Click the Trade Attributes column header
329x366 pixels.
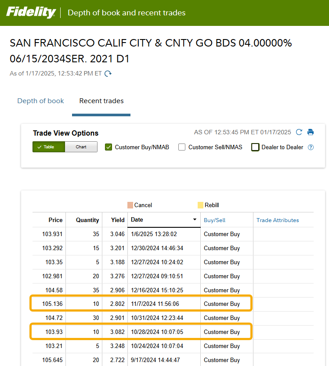pyautogui.click(x=278, y=220)
